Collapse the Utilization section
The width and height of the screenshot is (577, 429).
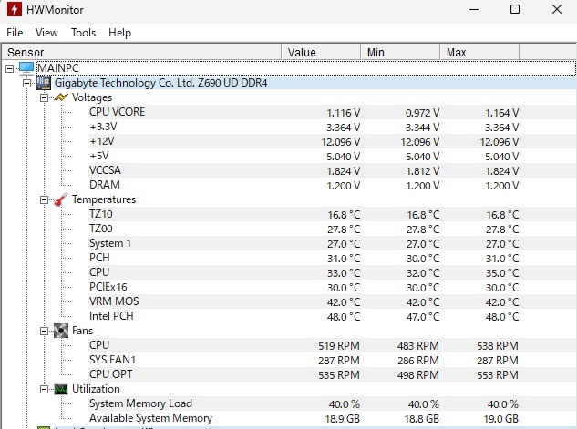(x=45, y=389)
